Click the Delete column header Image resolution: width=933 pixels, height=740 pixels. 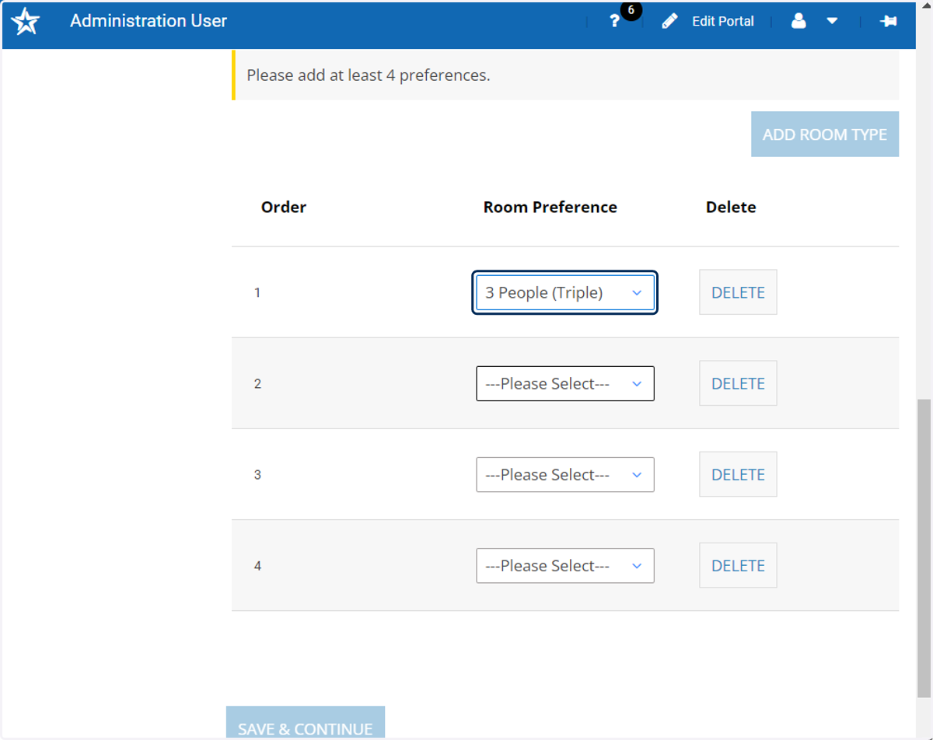click(x=731, y=208)
